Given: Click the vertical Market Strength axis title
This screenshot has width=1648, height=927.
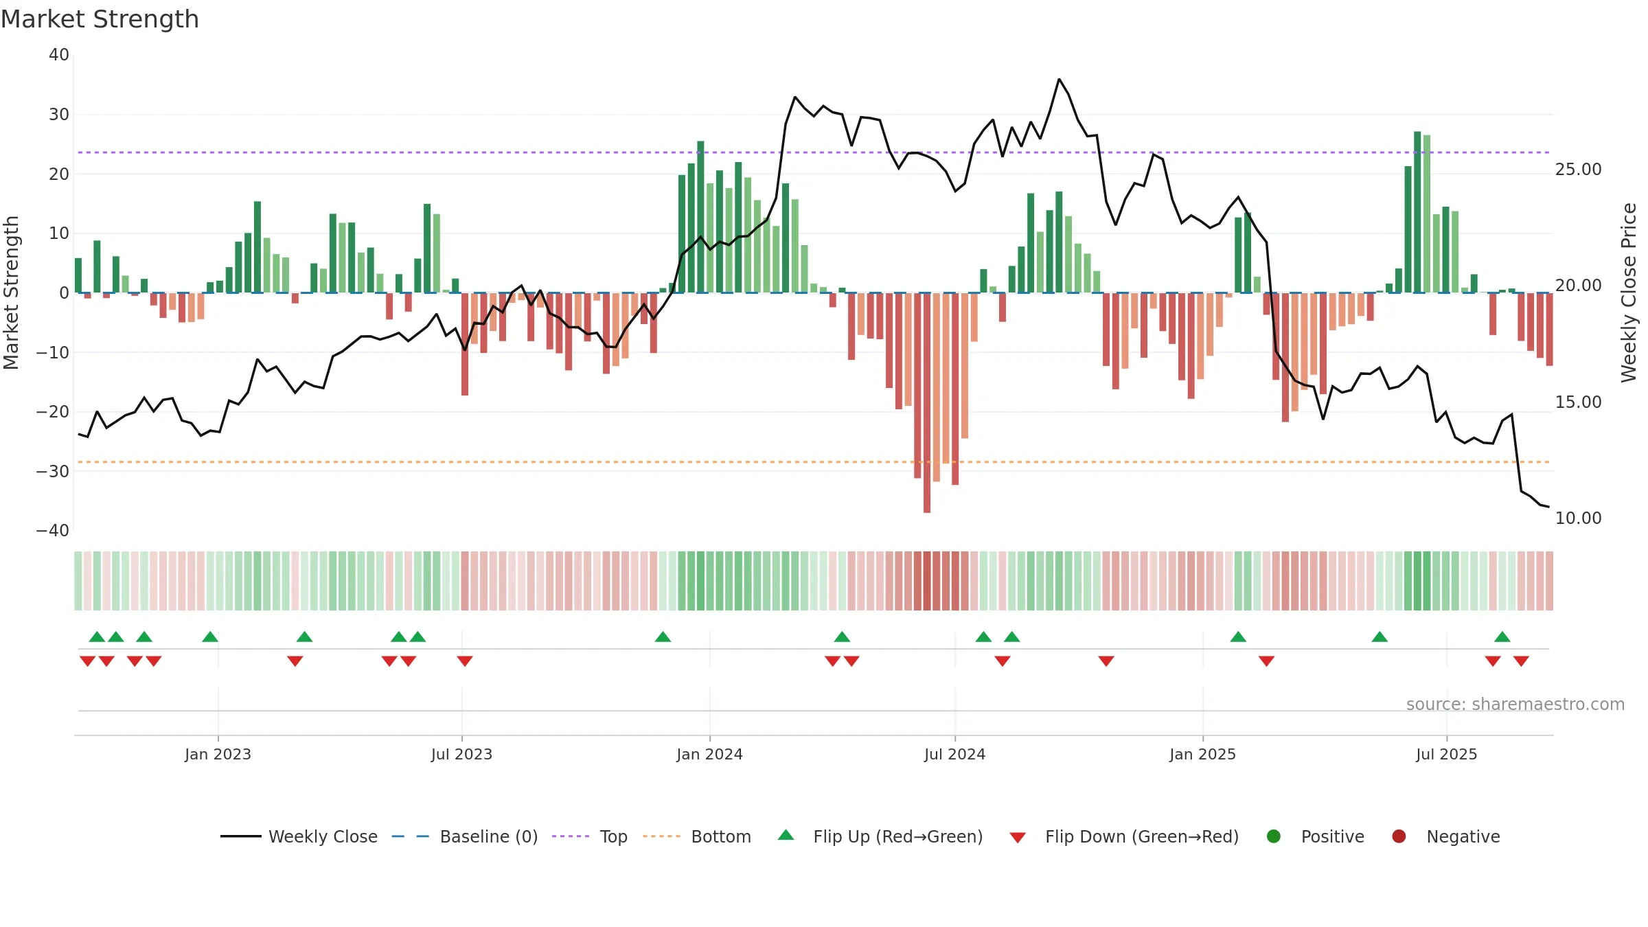Looking at the screenshot, I should pos(11,293).
